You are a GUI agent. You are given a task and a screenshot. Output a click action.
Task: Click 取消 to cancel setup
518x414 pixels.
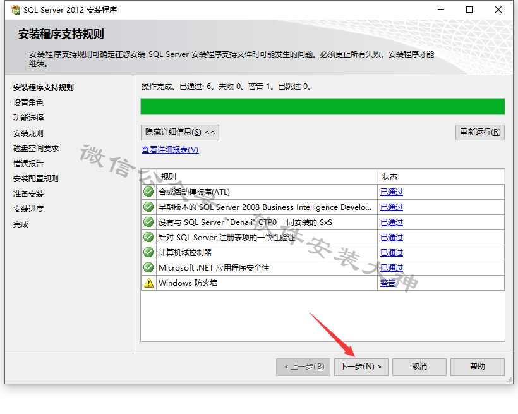pyautogui.click(x=419, y=367)
